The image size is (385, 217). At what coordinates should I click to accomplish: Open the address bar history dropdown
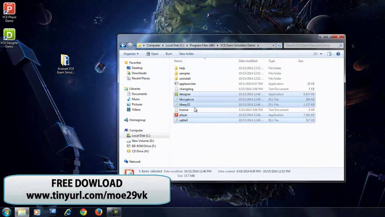click(x=273, y=46)
